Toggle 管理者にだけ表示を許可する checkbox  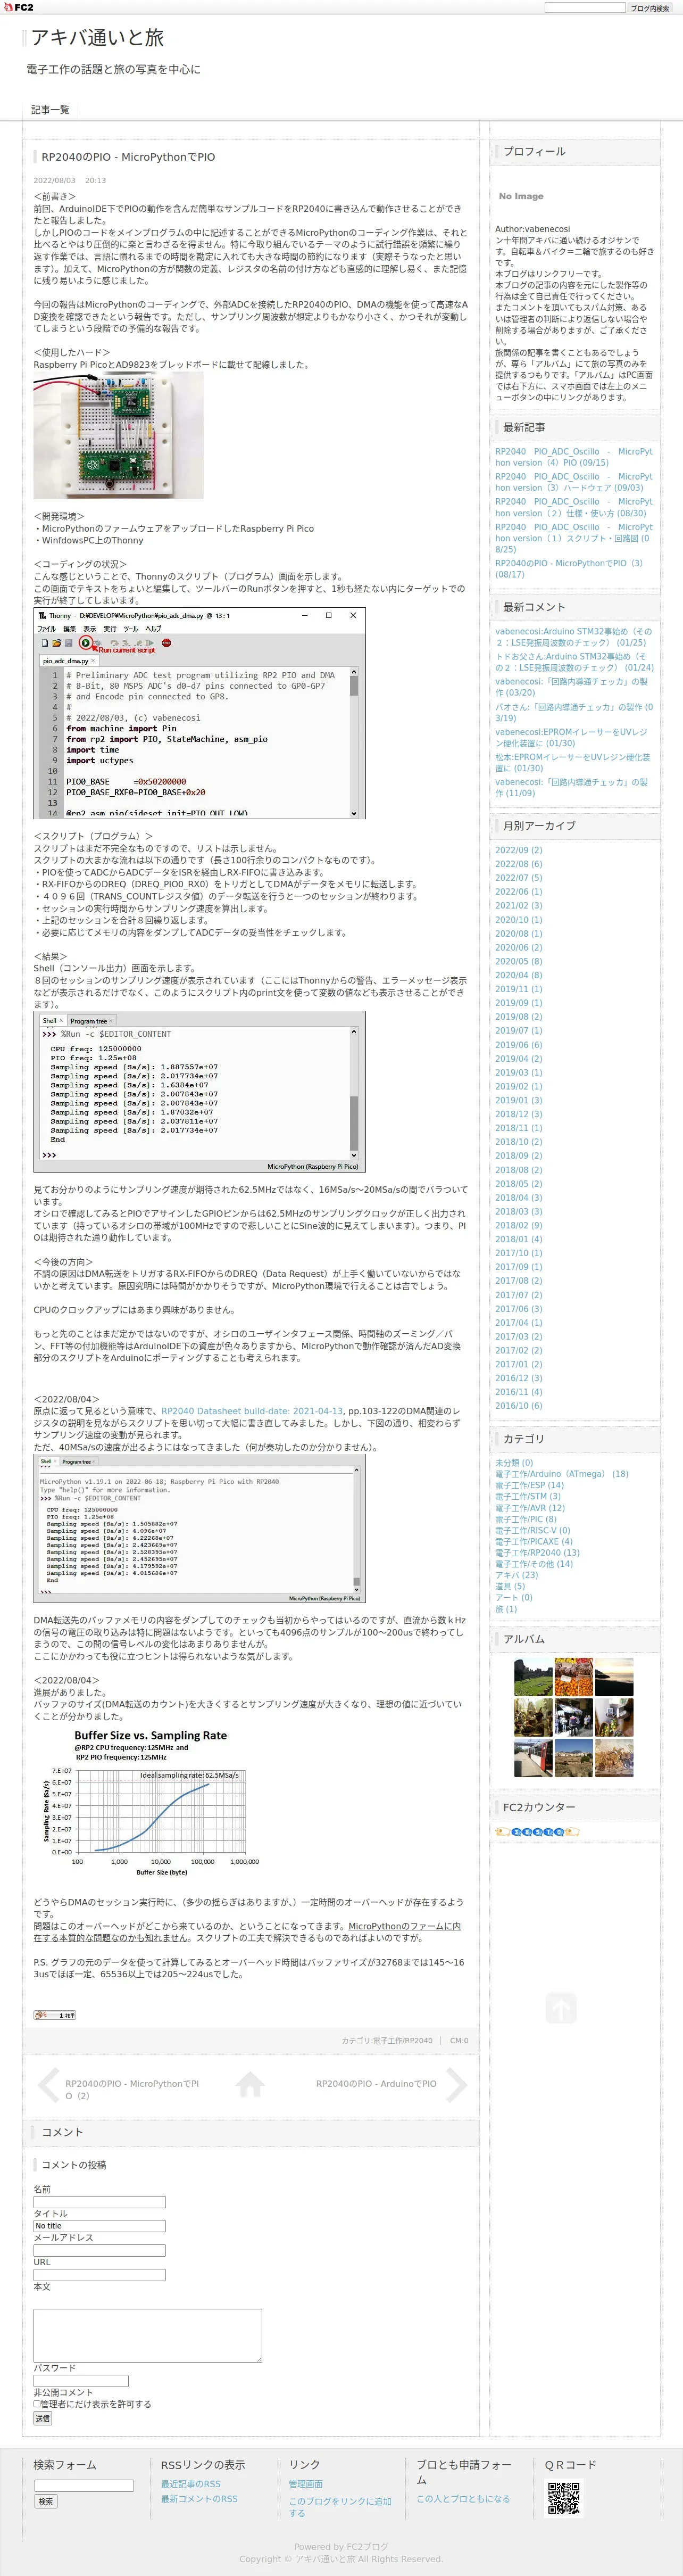[37, 2404]
